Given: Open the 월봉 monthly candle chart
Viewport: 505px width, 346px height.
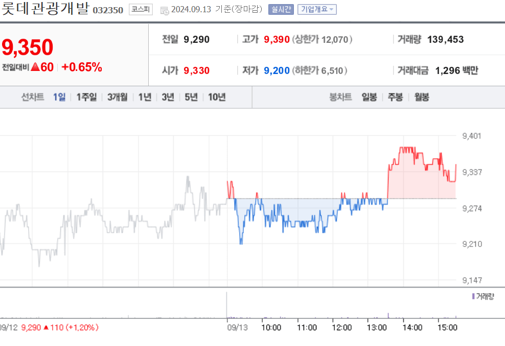Looking at the screenshot, I should pos(422,97).
